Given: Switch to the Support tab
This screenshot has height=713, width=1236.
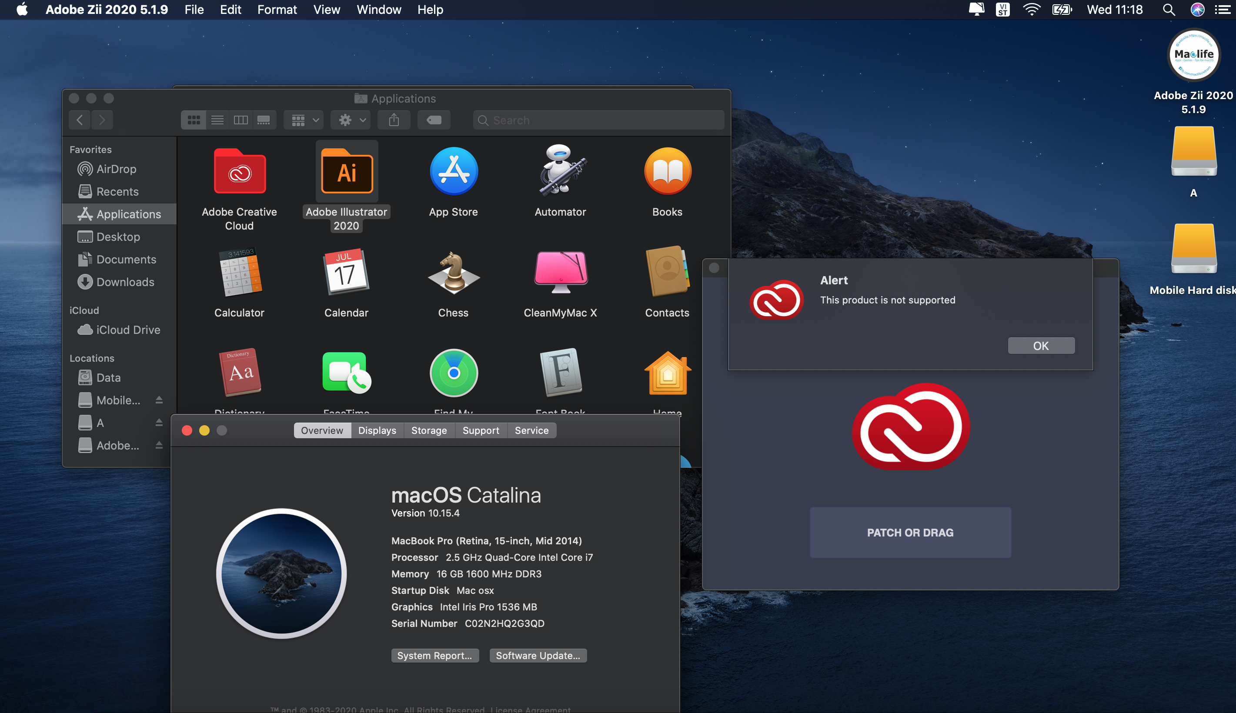Looking at the screenshot, I should pos(481,430).
